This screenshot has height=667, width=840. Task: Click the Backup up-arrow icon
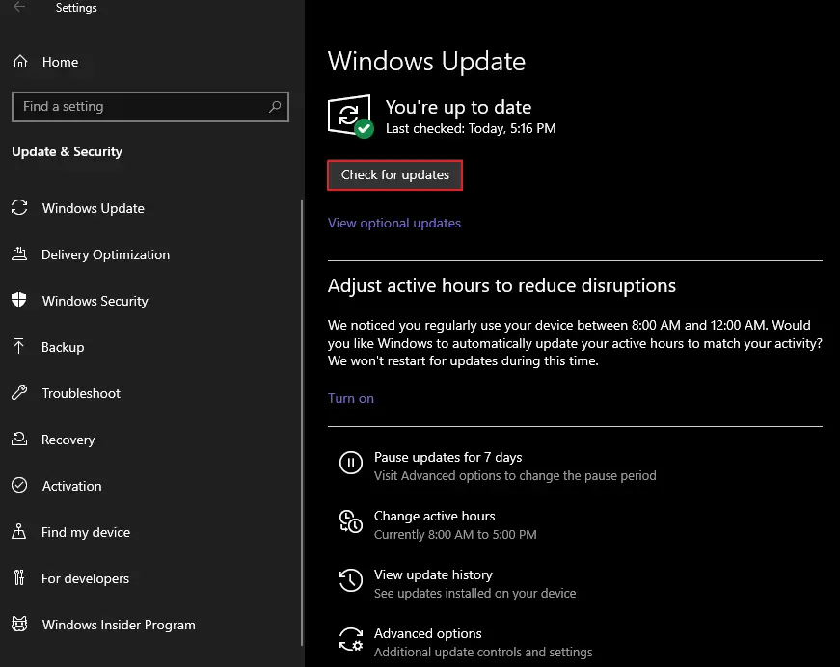click(18, 346)
